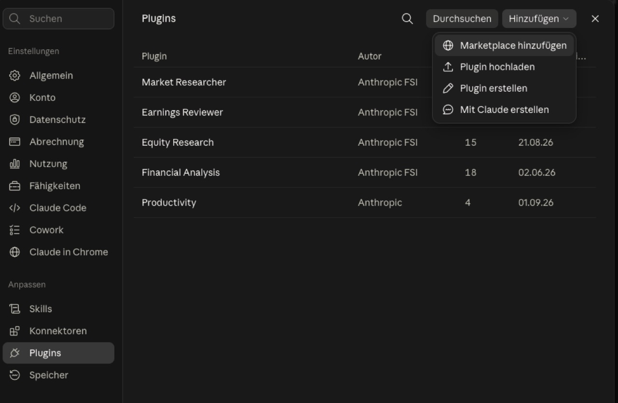
Task: Click the Speicher memory icon
Action: (x=15, y=375)
